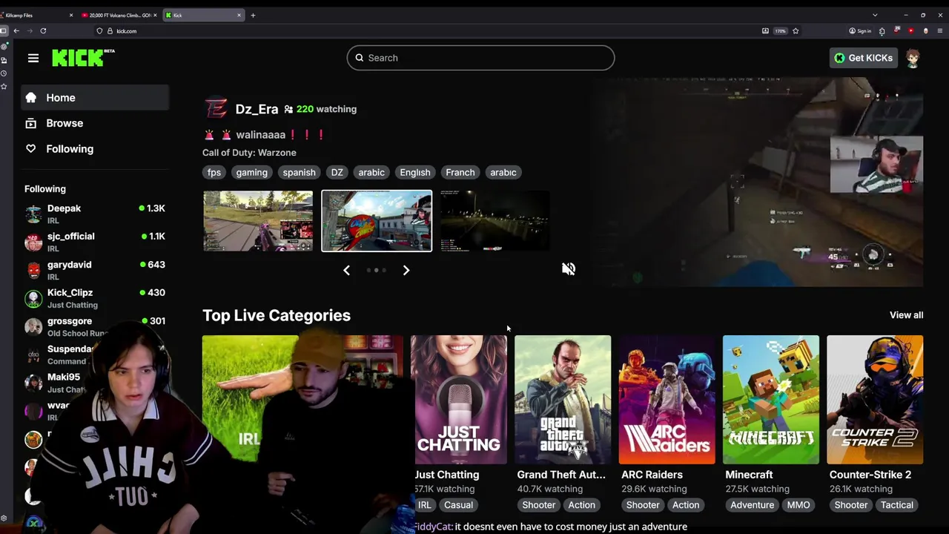
Task: Open garydavid in the Following list
Action: pos(95,271)
